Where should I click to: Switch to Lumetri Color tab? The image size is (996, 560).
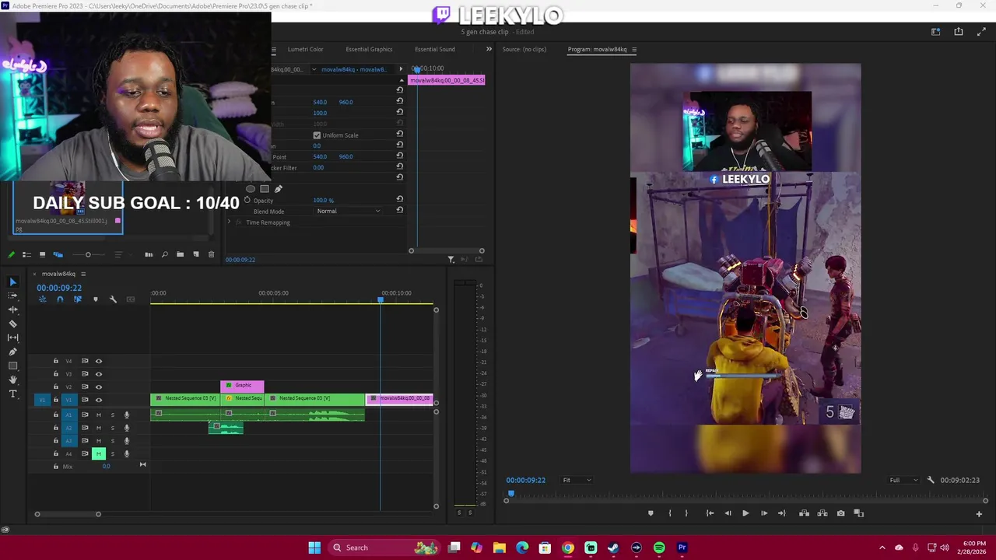point(305,49)
